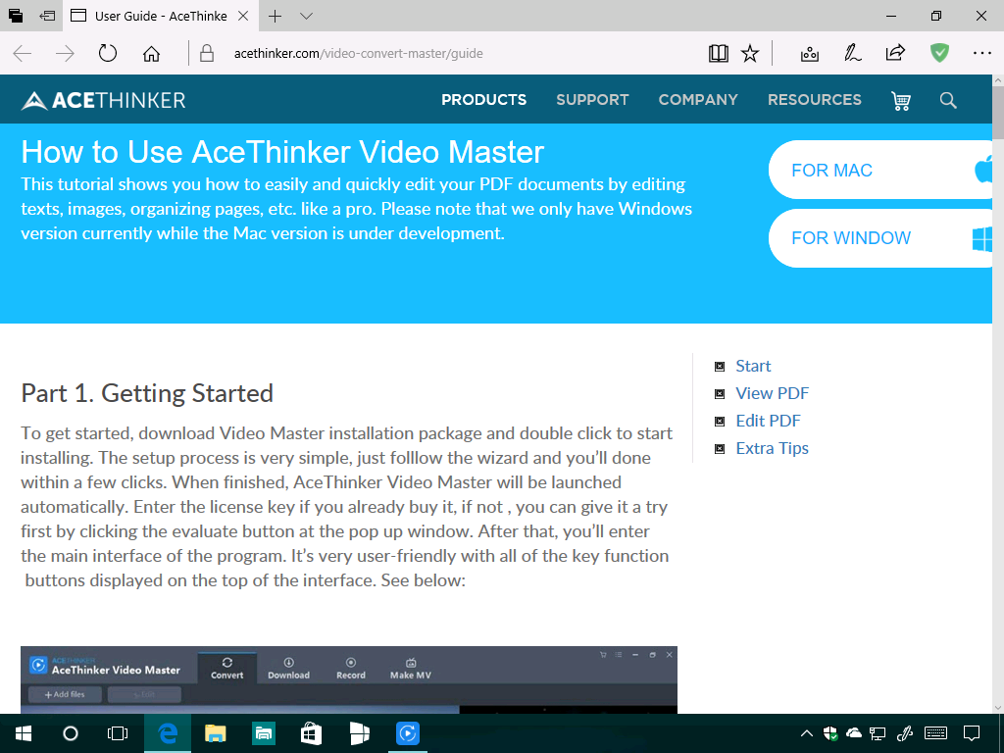This screenshot has height=753, width=1004.
Task: Go back with the browser back arrow
Action: (x=23, y=53)
